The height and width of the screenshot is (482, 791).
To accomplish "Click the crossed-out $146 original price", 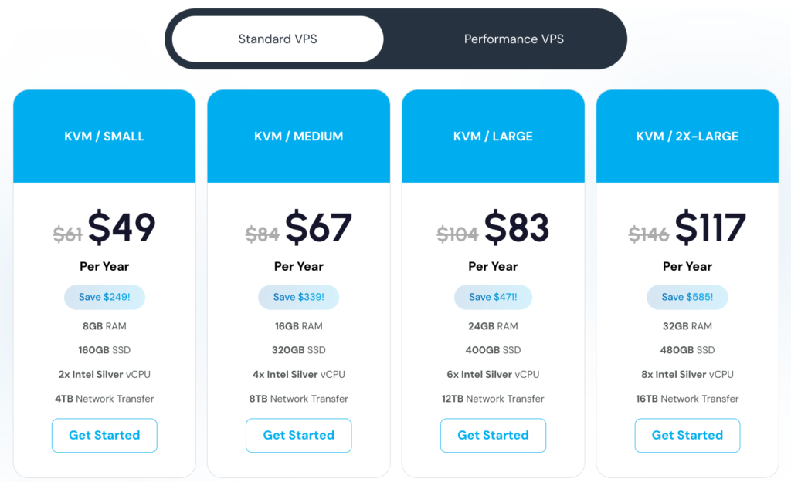I will coord(649,234).
